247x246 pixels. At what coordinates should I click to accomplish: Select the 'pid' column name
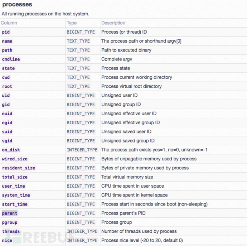click(x=6, y=32)
